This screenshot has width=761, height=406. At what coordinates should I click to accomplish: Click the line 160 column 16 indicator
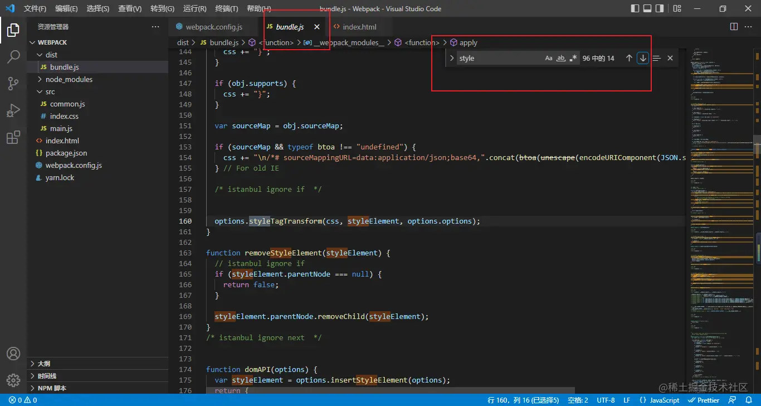point(523,400)
